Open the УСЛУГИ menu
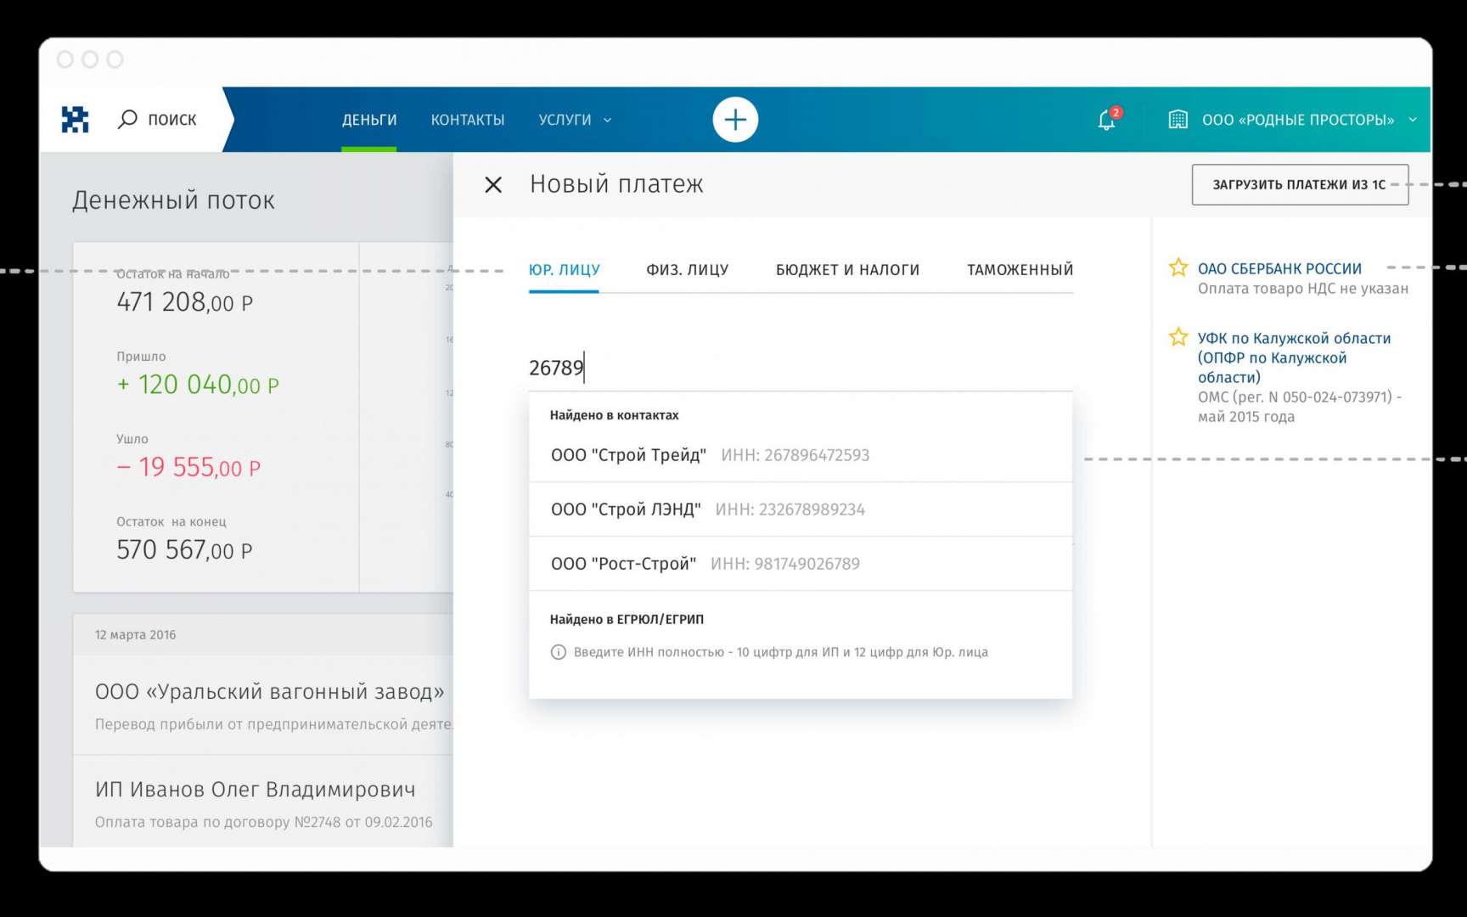Screen dimensions: 1467x917 (565, 120)
